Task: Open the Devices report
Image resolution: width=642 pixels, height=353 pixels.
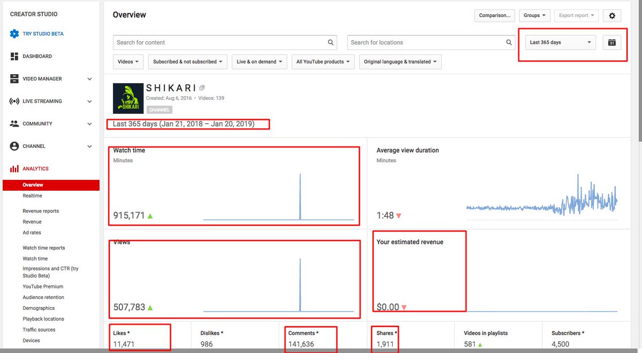Action: pos(31,340)
